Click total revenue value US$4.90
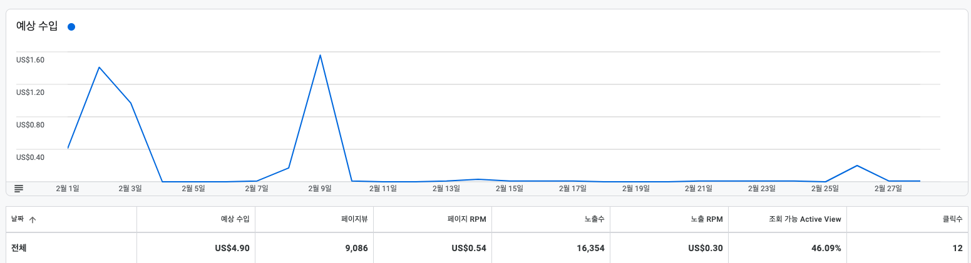971x263 pixels. pos(232,248)
